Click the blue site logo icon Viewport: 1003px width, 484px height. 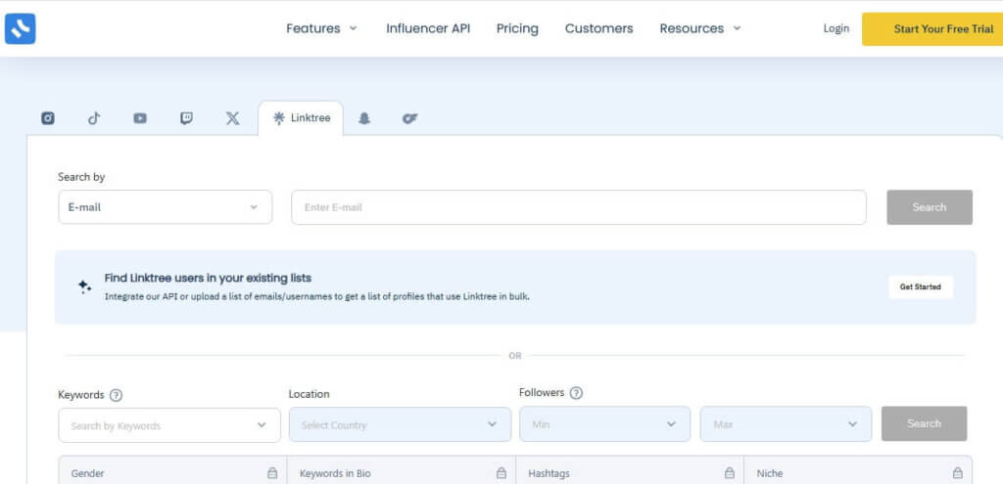(x=20, y=28)
